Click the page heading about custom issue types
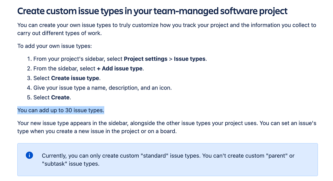The height and width of the screenshot is (181, 333). click(152, 11)
